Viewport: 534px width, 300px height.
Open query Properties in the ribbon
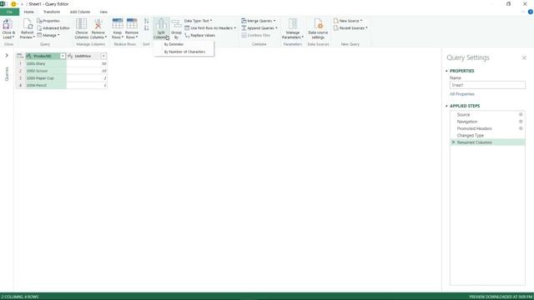pyautogui.click(x=48, y=21)
